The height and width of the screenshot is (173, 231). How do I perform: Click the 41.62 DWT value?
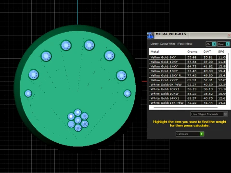[208, 66]
